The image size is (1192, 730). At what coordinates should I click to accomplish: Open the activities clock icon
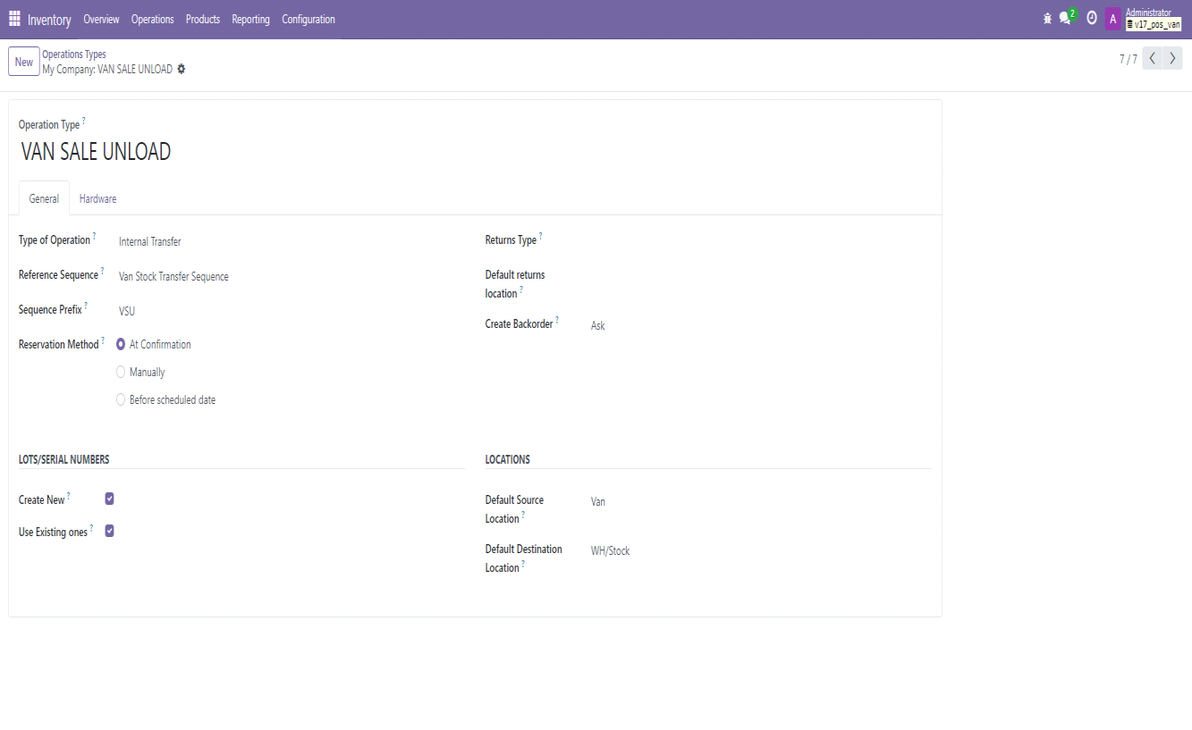point(1092,19)
